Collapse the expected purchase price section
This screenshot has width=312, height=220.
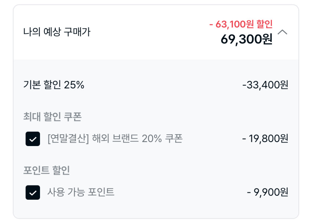pyautogui.click(x=282, y=32)
